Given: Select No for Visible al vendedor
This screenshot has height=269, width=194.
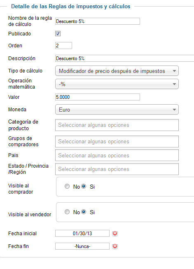Looking at the screenshot, I should coord(67,212).
